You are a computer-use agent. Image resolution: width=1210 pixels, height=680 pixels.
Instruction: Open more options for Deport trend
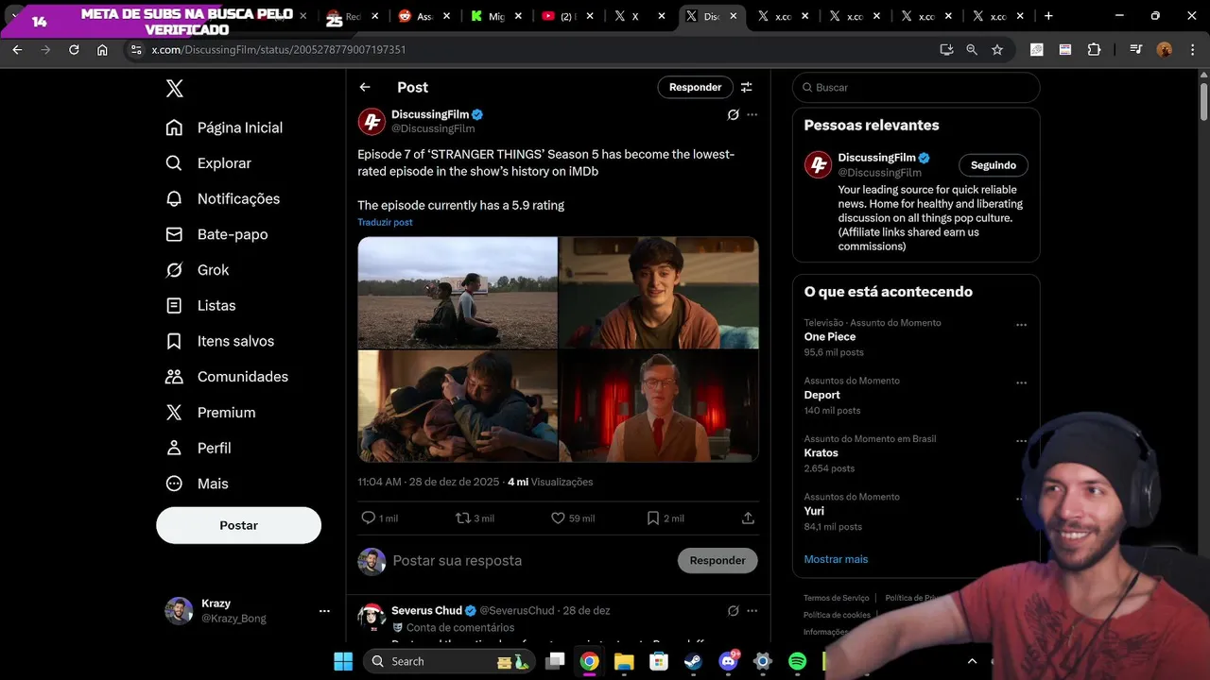click(1021, 383)
